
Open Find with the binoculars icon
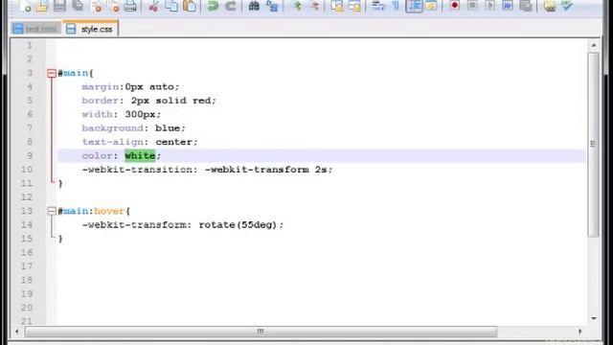point(254,6)
